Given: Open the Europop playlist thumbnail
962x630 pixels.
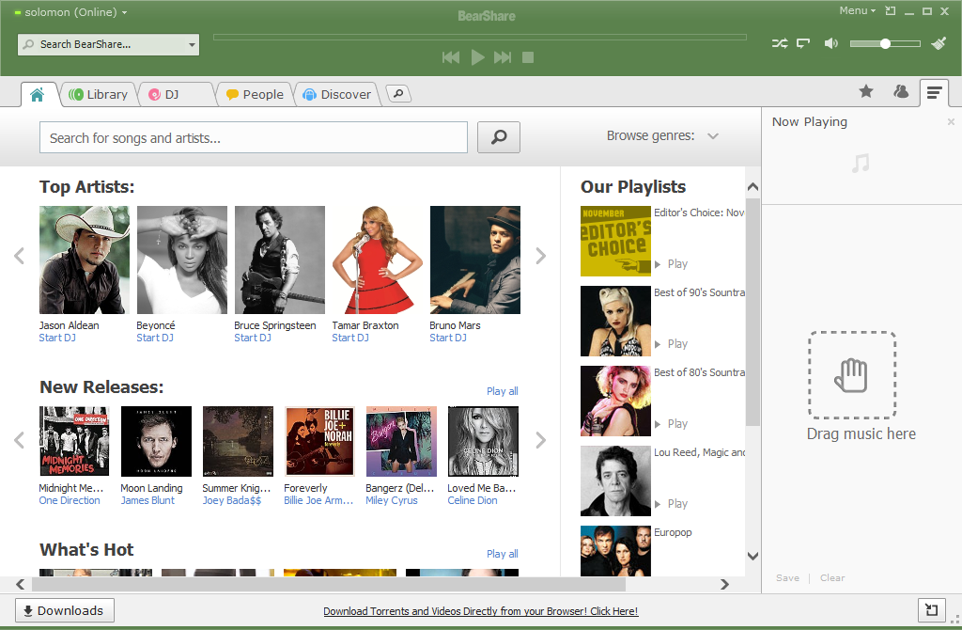Looking at the screenshot, I should (615, 551).
